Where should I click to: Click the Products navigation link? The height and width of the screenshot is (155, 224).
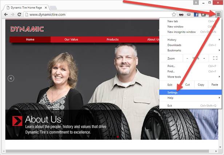coord(112,39)
